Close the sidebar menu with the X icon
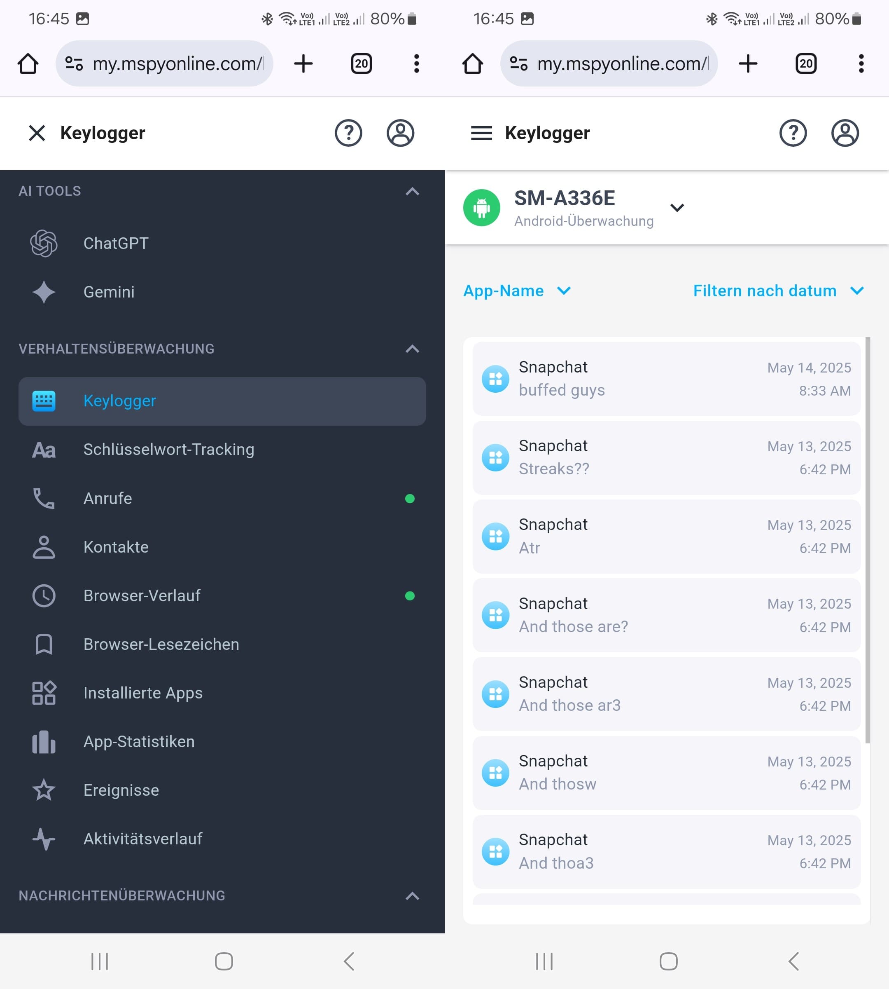 tap(37, 133)
